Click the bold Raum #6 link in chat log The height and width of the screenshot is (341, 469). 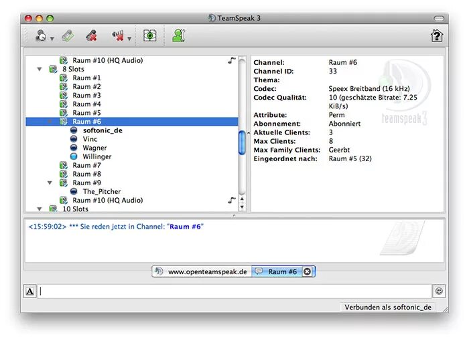click(185, 227)
